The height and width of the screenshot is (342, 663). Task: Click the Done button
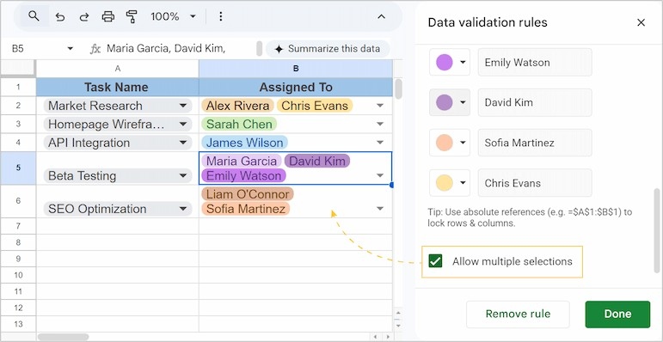(617, 315)
